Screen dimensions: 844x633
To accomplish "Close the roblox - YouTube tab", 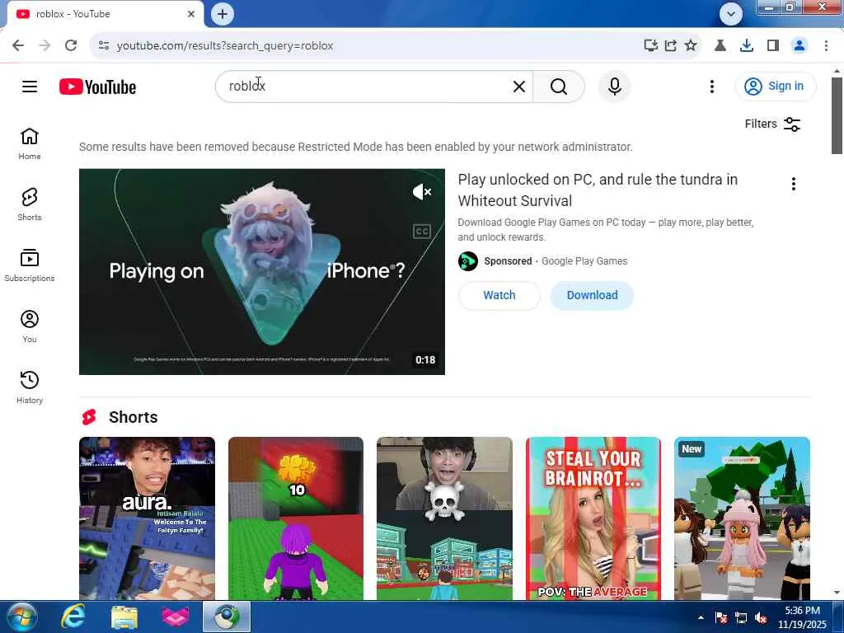I will point(191,14).
